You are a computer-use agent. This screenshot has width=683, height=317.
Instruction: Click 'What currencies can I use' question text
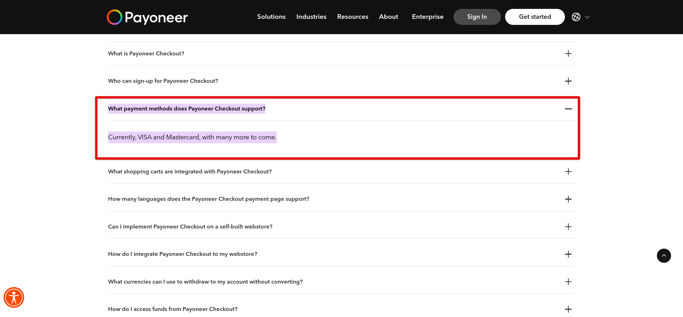(206, 282)
